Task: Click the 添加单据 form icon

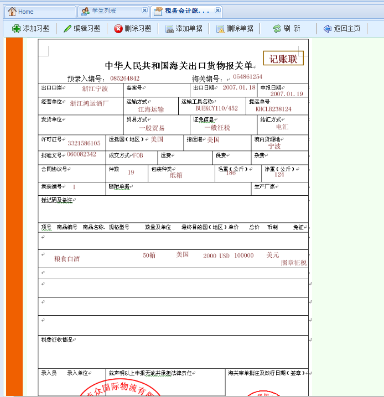Action: [169, 29]
